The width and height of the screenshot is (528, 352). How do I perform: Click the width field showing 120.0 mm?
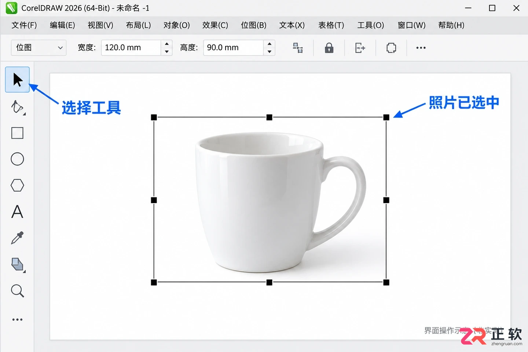[x=131, y=48]
